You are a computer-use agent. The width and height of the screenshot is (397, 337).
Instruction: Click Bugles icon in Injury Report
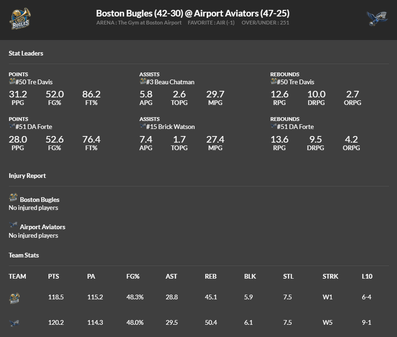13,198
